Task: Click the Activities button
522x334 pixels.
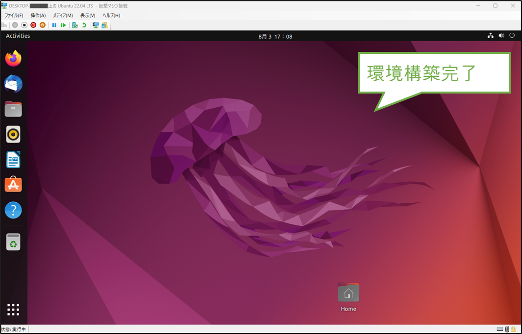Action: 18,35
